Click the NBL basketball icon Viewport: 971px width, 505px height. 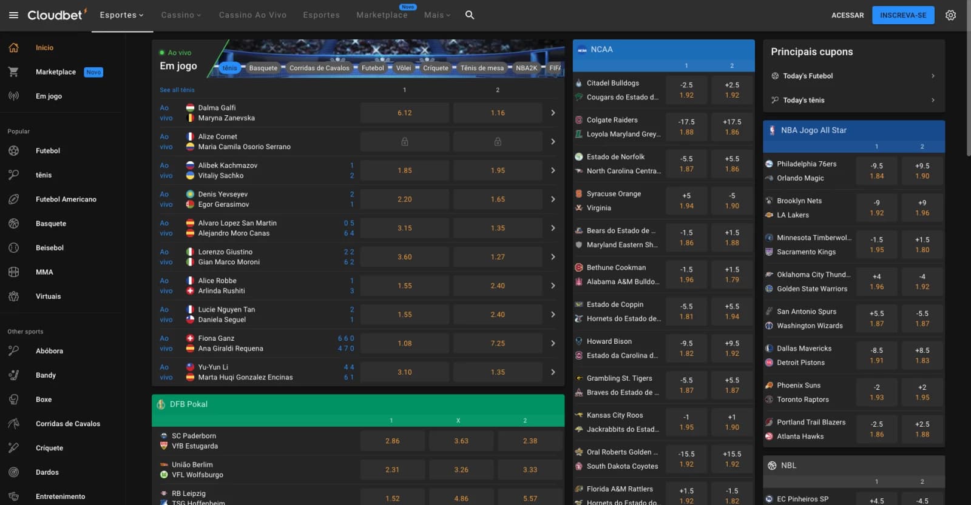[x=772, y=466]
